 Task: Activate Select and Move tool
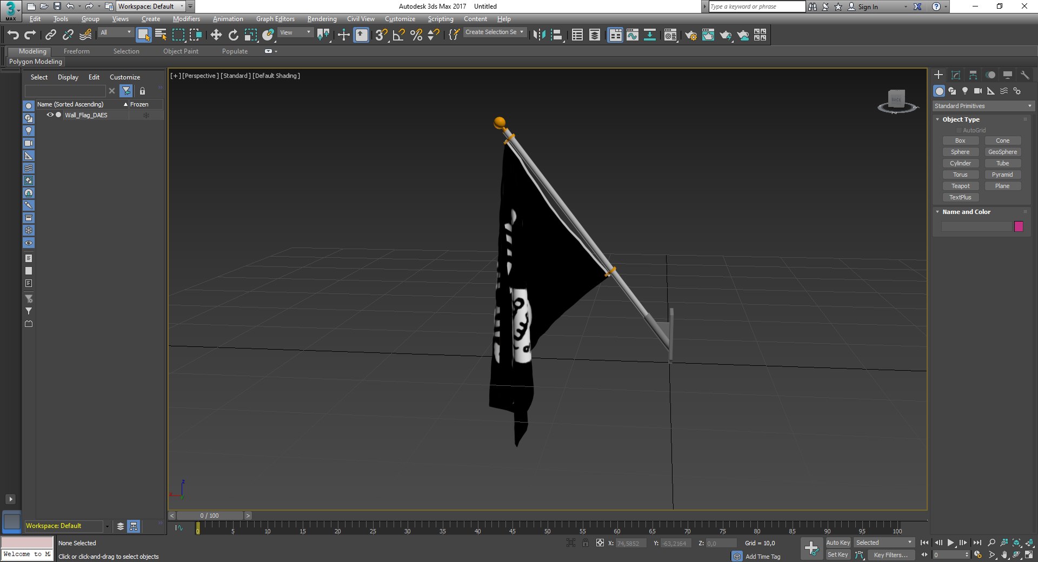click(x=216, y=35)
